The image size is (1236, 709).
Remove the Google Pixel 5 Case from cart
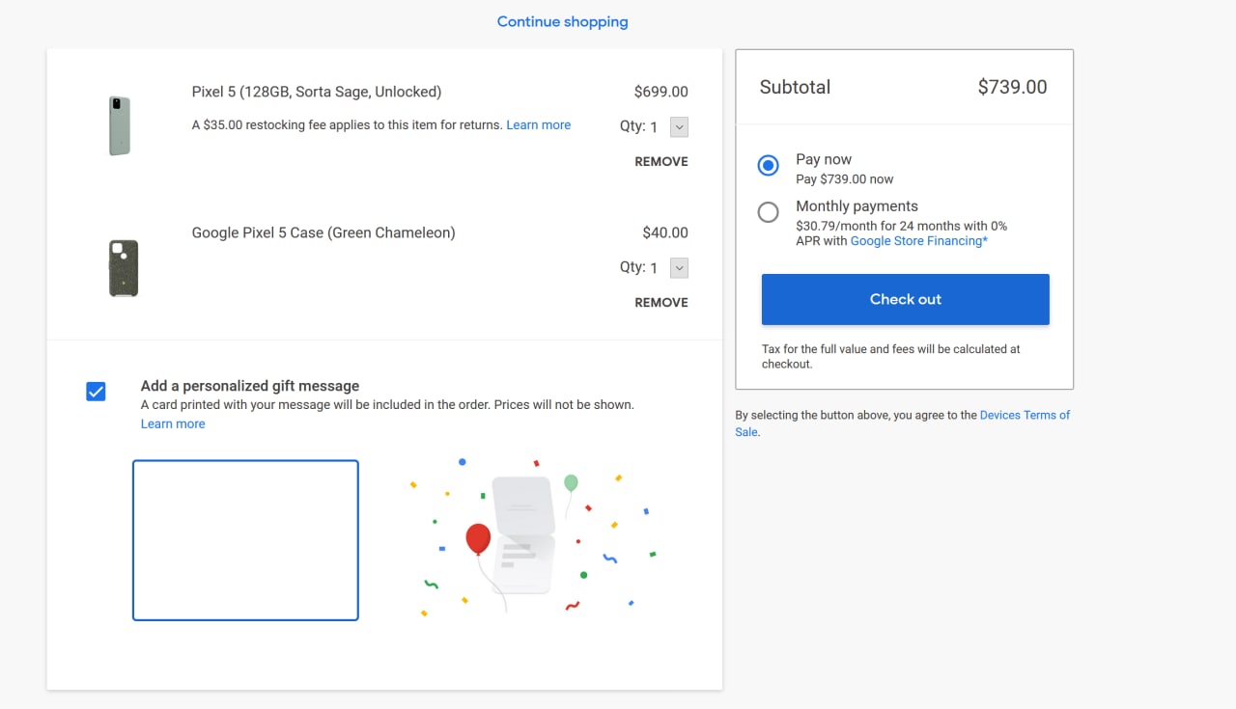661,302
